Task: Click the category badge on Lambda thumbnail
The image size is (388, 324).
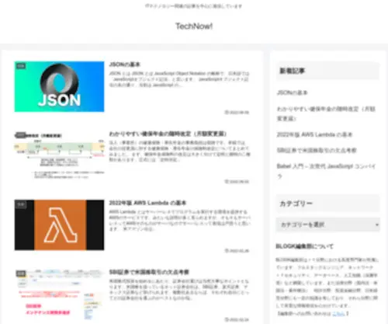Action: click(21, 204)
